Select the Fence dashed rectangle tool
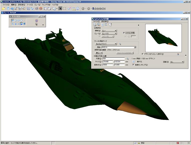Screen dimensions: 191x145 pyautogui.click(x=64, y=9)
